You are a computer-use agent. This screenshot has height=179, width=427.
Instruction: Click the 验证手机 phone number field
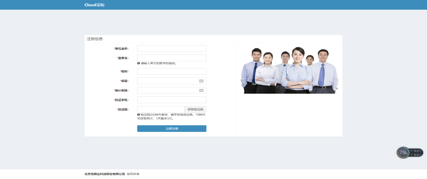(172, 100)
